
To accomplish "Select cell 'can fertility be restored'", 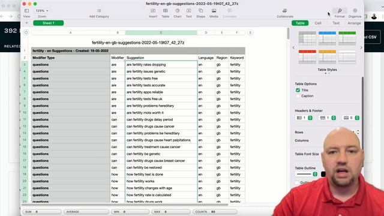I will coord(161,167).
